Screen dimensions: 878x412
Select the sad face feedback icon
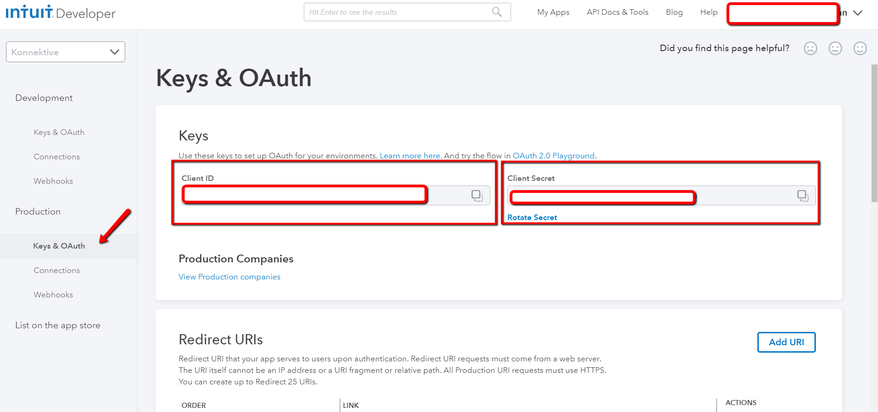[810, 48]
